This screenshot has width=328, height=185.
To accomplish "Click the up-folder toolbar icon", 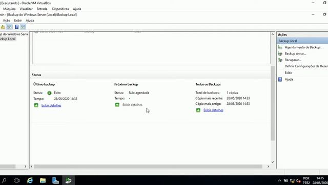I will [3, 27].
